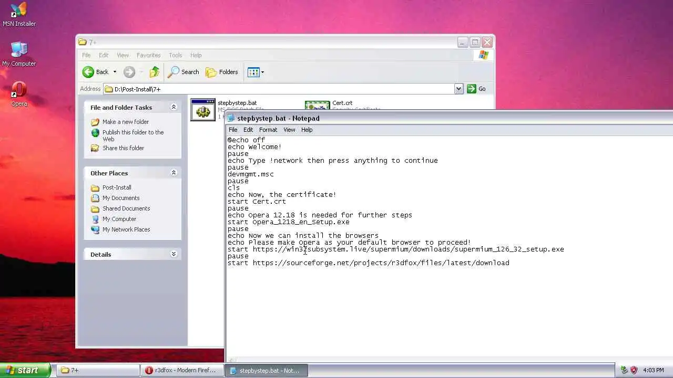This screenshot has height=378, width=673.
Task: Open Notepad's Format menu
Action: (x=268, y=130)
